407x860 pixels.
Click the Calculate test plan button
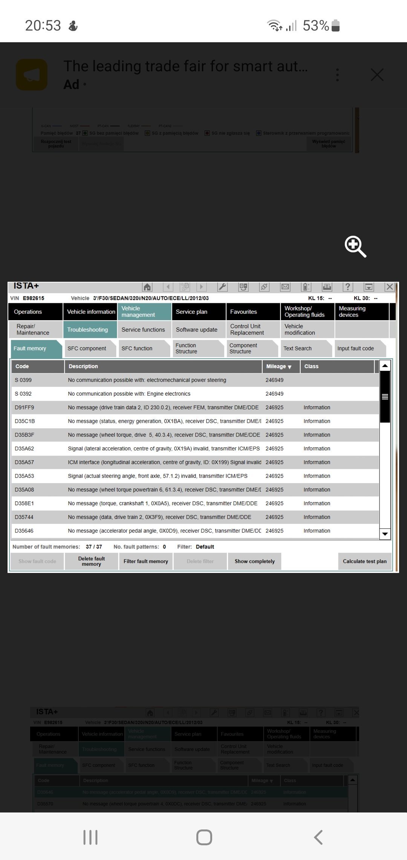pos(365,561)
